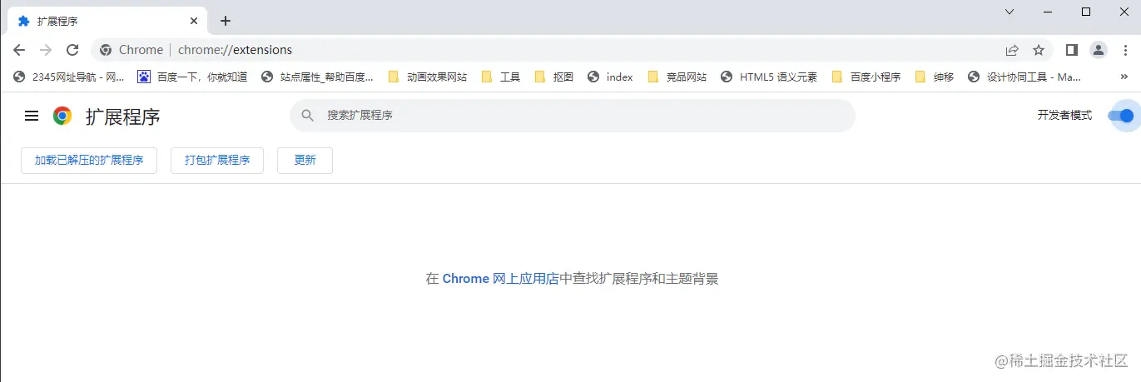Click the 更新 button
Image resolution: width=1141 pixels, height=382 pixels.
tap(305, 161)
